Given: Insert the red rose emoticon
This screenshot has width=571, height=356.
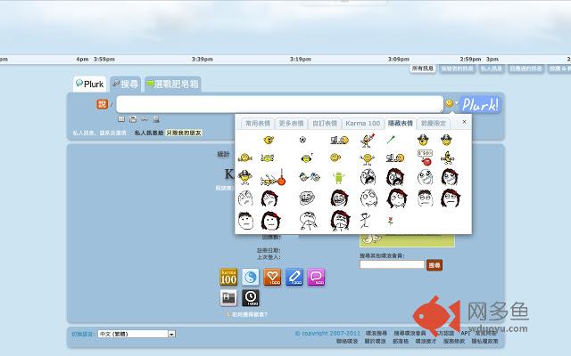Looking at the screenshot, I should 391,220.
